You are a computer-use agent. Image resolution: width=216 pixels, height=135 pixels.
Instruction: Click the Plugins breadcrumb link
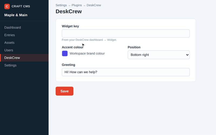coord(77,5)
